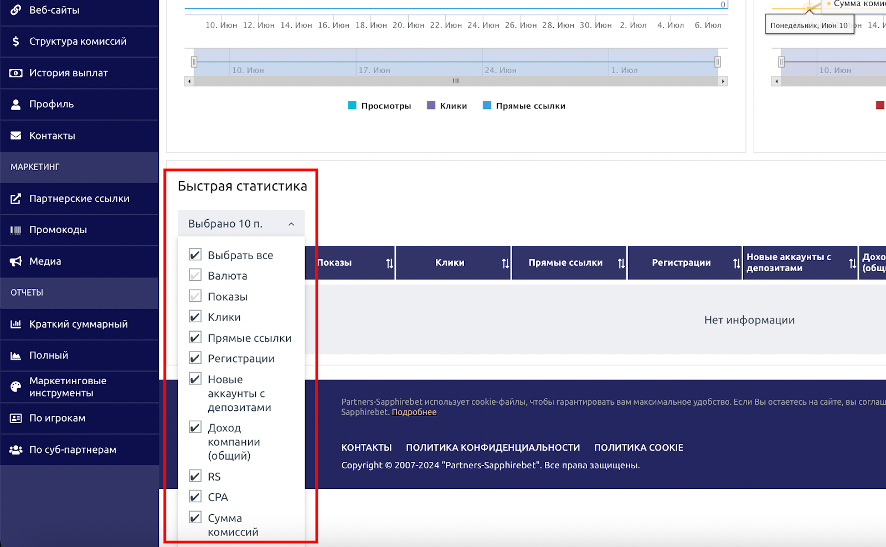Open ПОЛИТИКА КОНФИДЕНЦИАЛЬНОСТИ footer link
This screenshot has width=886, height=547.
click(493, 447)
